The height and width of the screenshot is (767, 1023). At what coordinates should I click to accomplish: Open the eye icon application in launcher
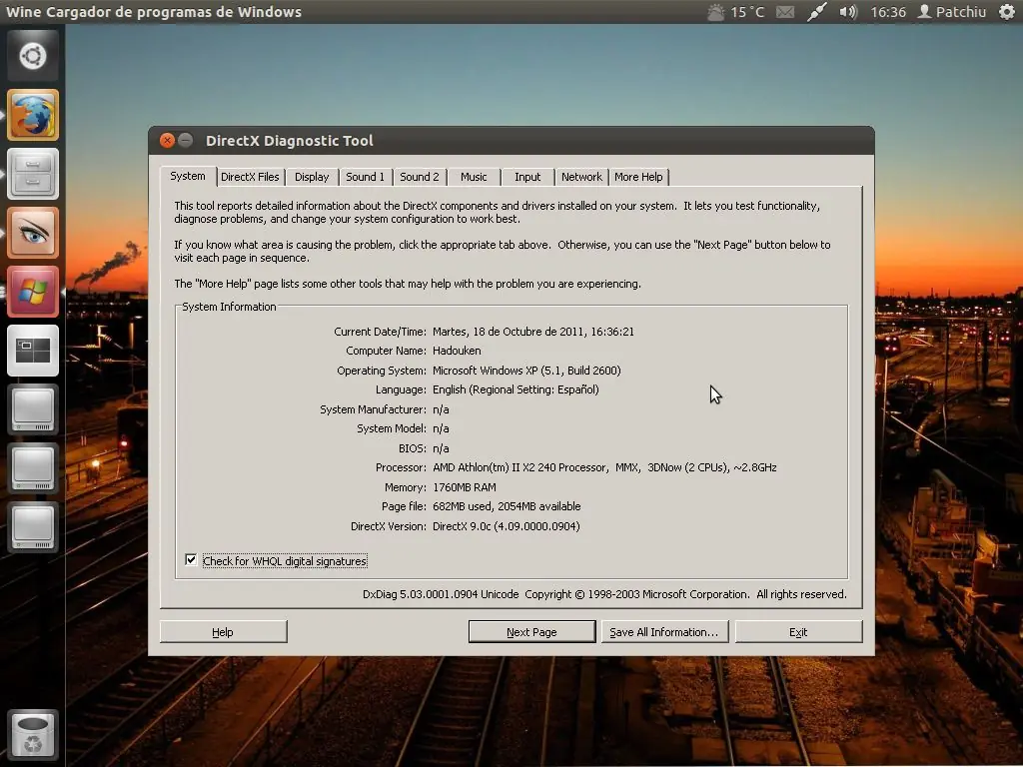coord(33,233)
